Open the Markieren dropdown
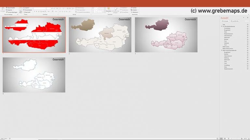 tap(135, 12)
